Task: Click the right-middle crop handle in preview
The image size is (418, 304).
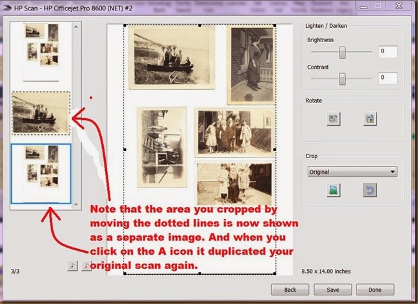Action: coord(275,150)
